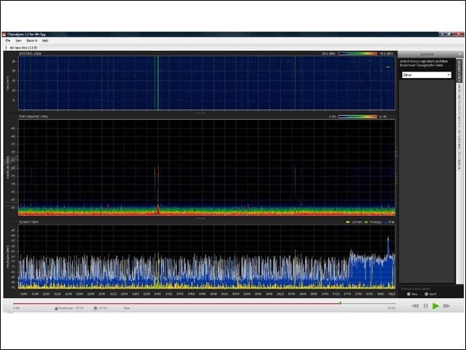Viewport: 466px width, 350px height.
Task: Open the View menu
Action: tap(18, 41)
